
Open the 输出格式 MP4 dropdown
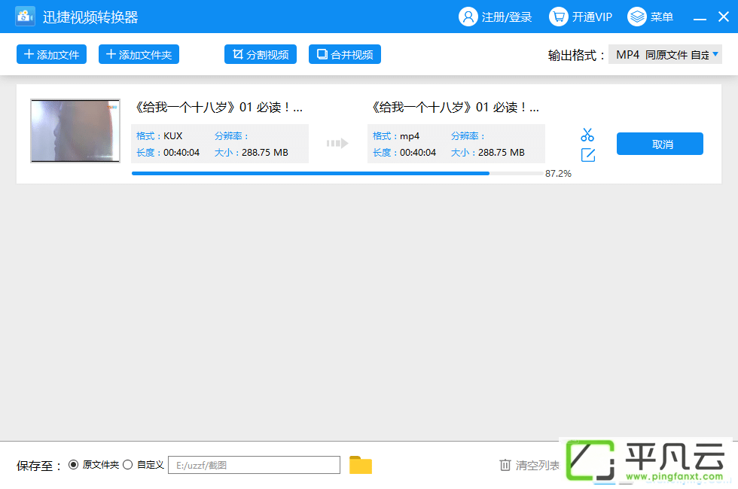(x=665, y=54)
